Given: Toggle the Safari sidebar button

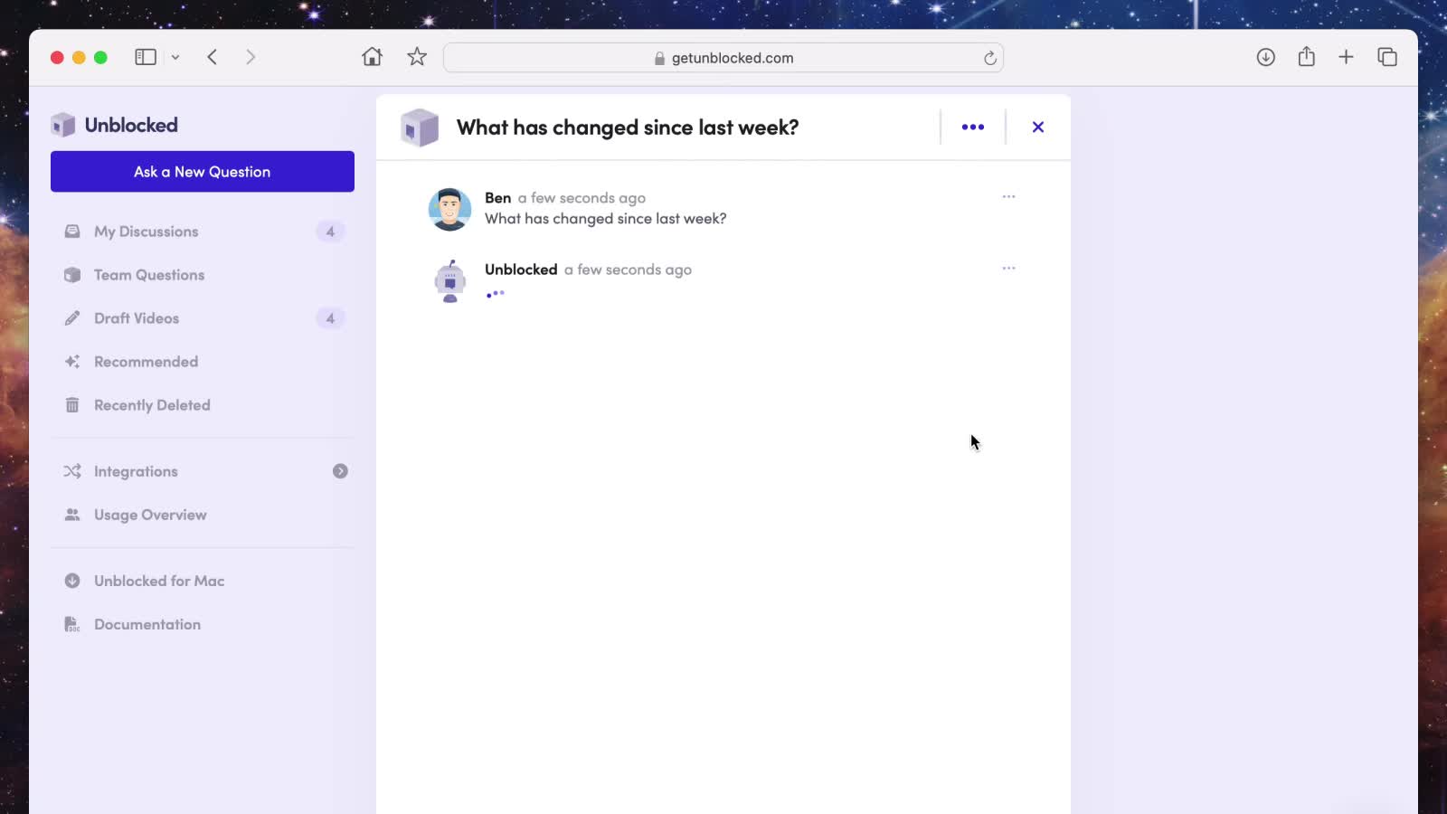Looking at the screenshot, I should pos(146,57).
